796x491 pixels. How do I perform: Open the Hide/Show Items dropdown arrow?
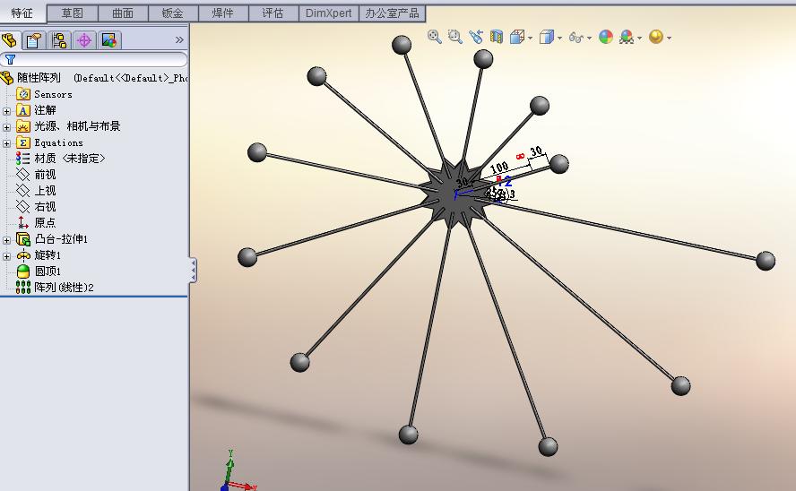[x=589, y=38]
